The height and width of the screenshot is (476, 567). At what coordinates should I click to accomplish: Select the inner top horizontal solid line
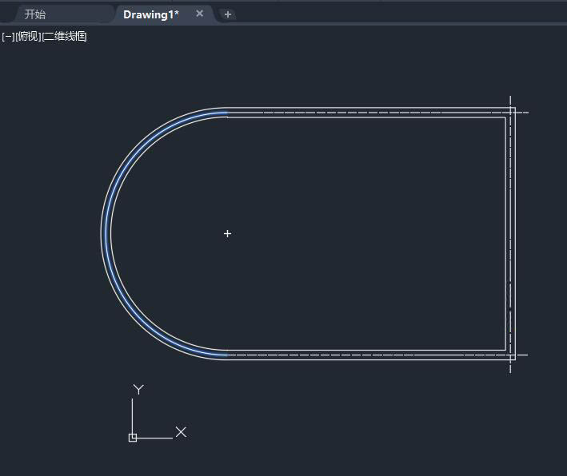(366, 117)
